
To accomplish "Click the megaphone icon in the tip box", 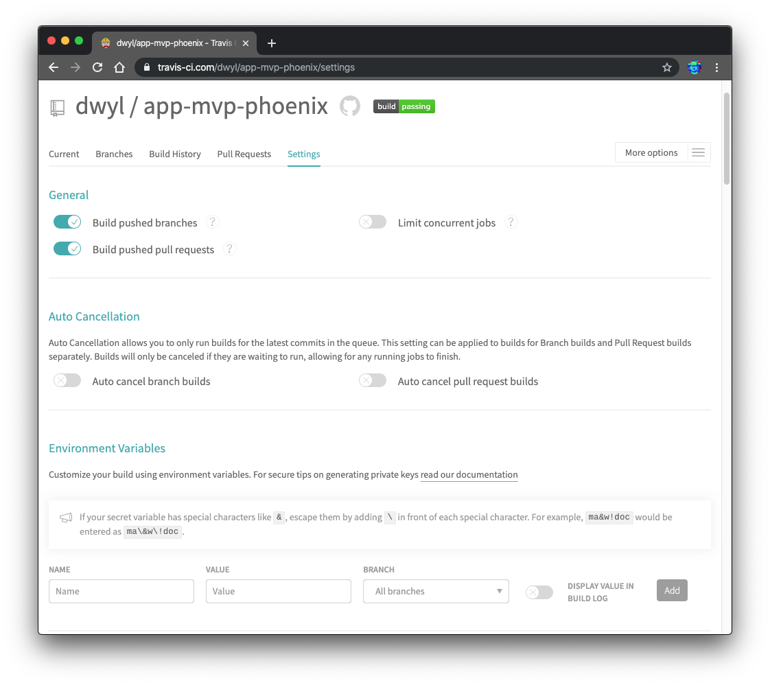I will click(x=66, y=518).
